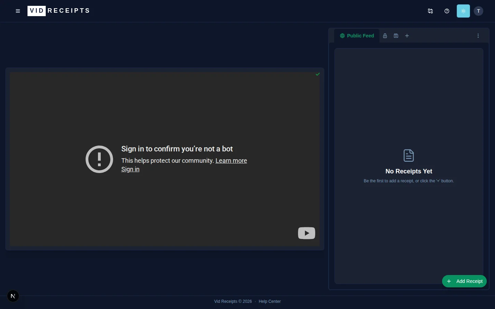
Task: Click the green checkmark above the video
Action: pyautogui.click(x=318, y=74)
